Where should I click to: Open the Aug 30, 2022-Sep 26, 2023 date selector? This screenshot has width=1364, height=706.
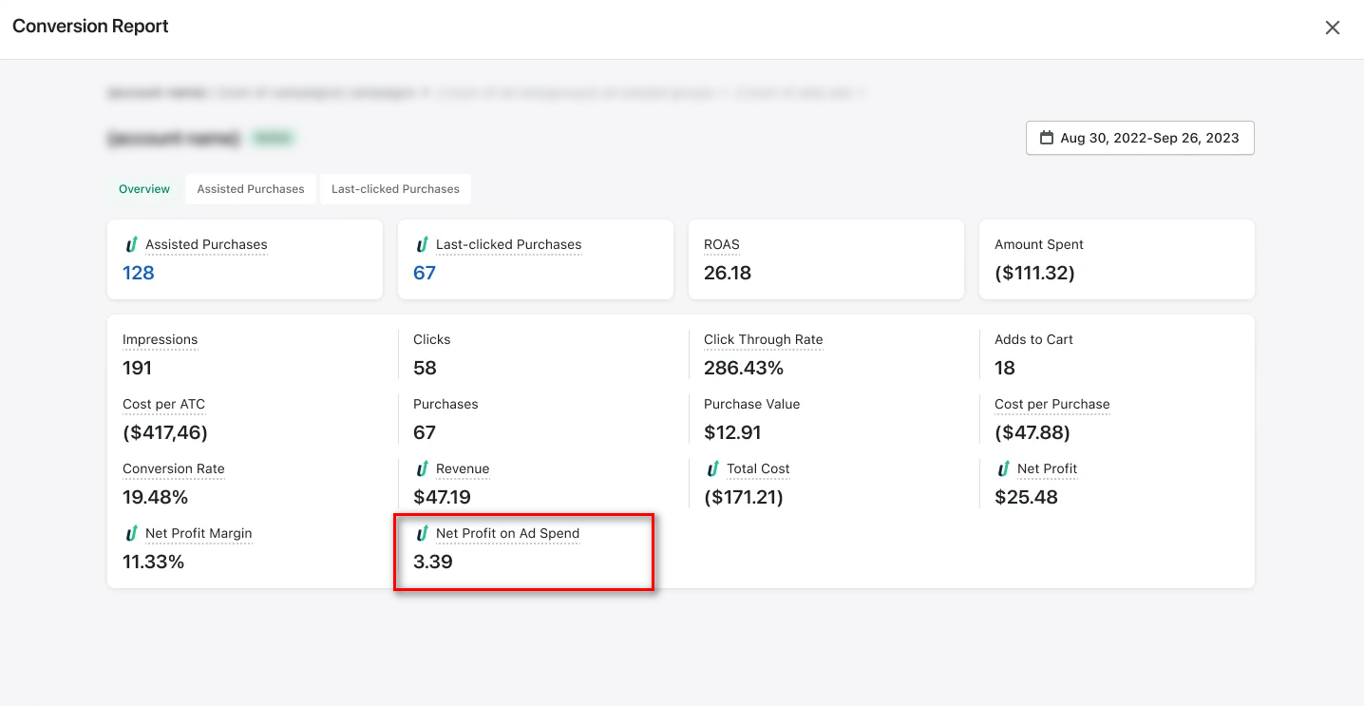pyautogui.click(x=1140, y=137)
